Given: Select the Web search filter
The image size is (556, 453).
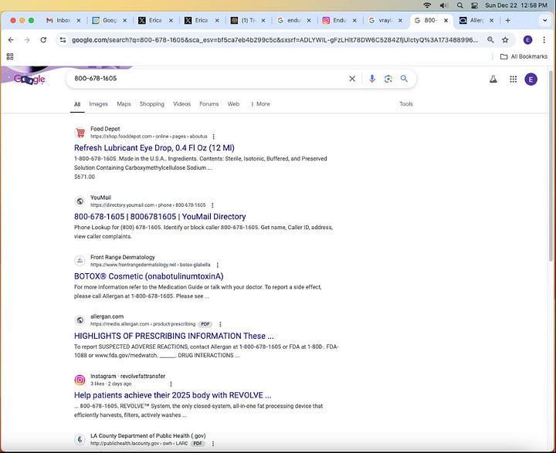Looking at the screenshot, I should point(233,104).
